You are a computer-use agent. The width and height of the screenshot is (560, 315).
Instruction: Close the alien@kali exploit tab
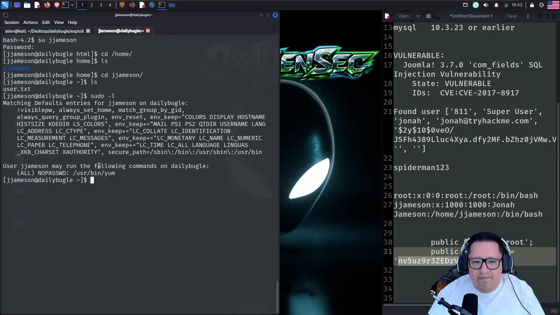(x=88, y=31)
